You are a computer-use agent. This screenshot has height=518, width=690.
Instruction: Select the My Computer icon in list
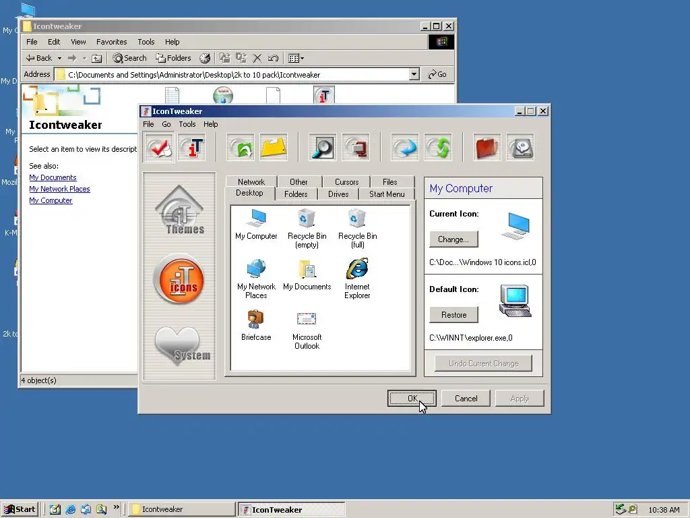[256, 225]
